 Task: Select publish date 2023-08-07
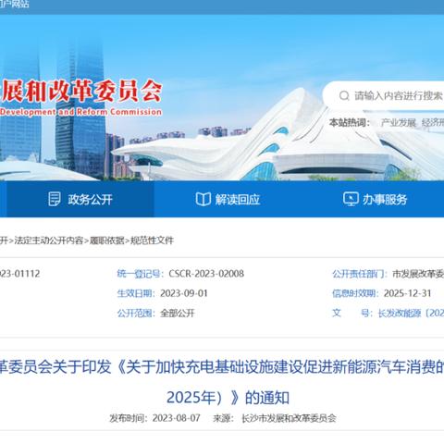[x=177, y=418]
